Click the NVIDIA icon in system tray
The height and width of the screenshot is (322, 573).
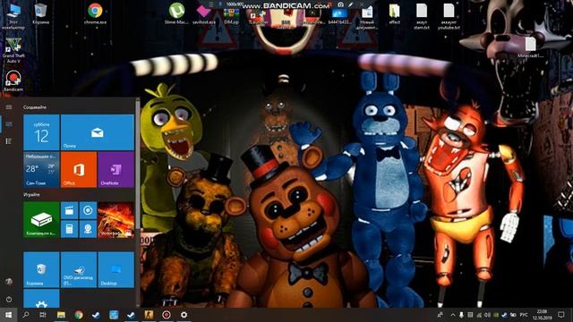496,315
